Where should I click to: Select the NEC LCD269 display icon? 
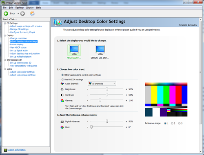coord(74,50)
